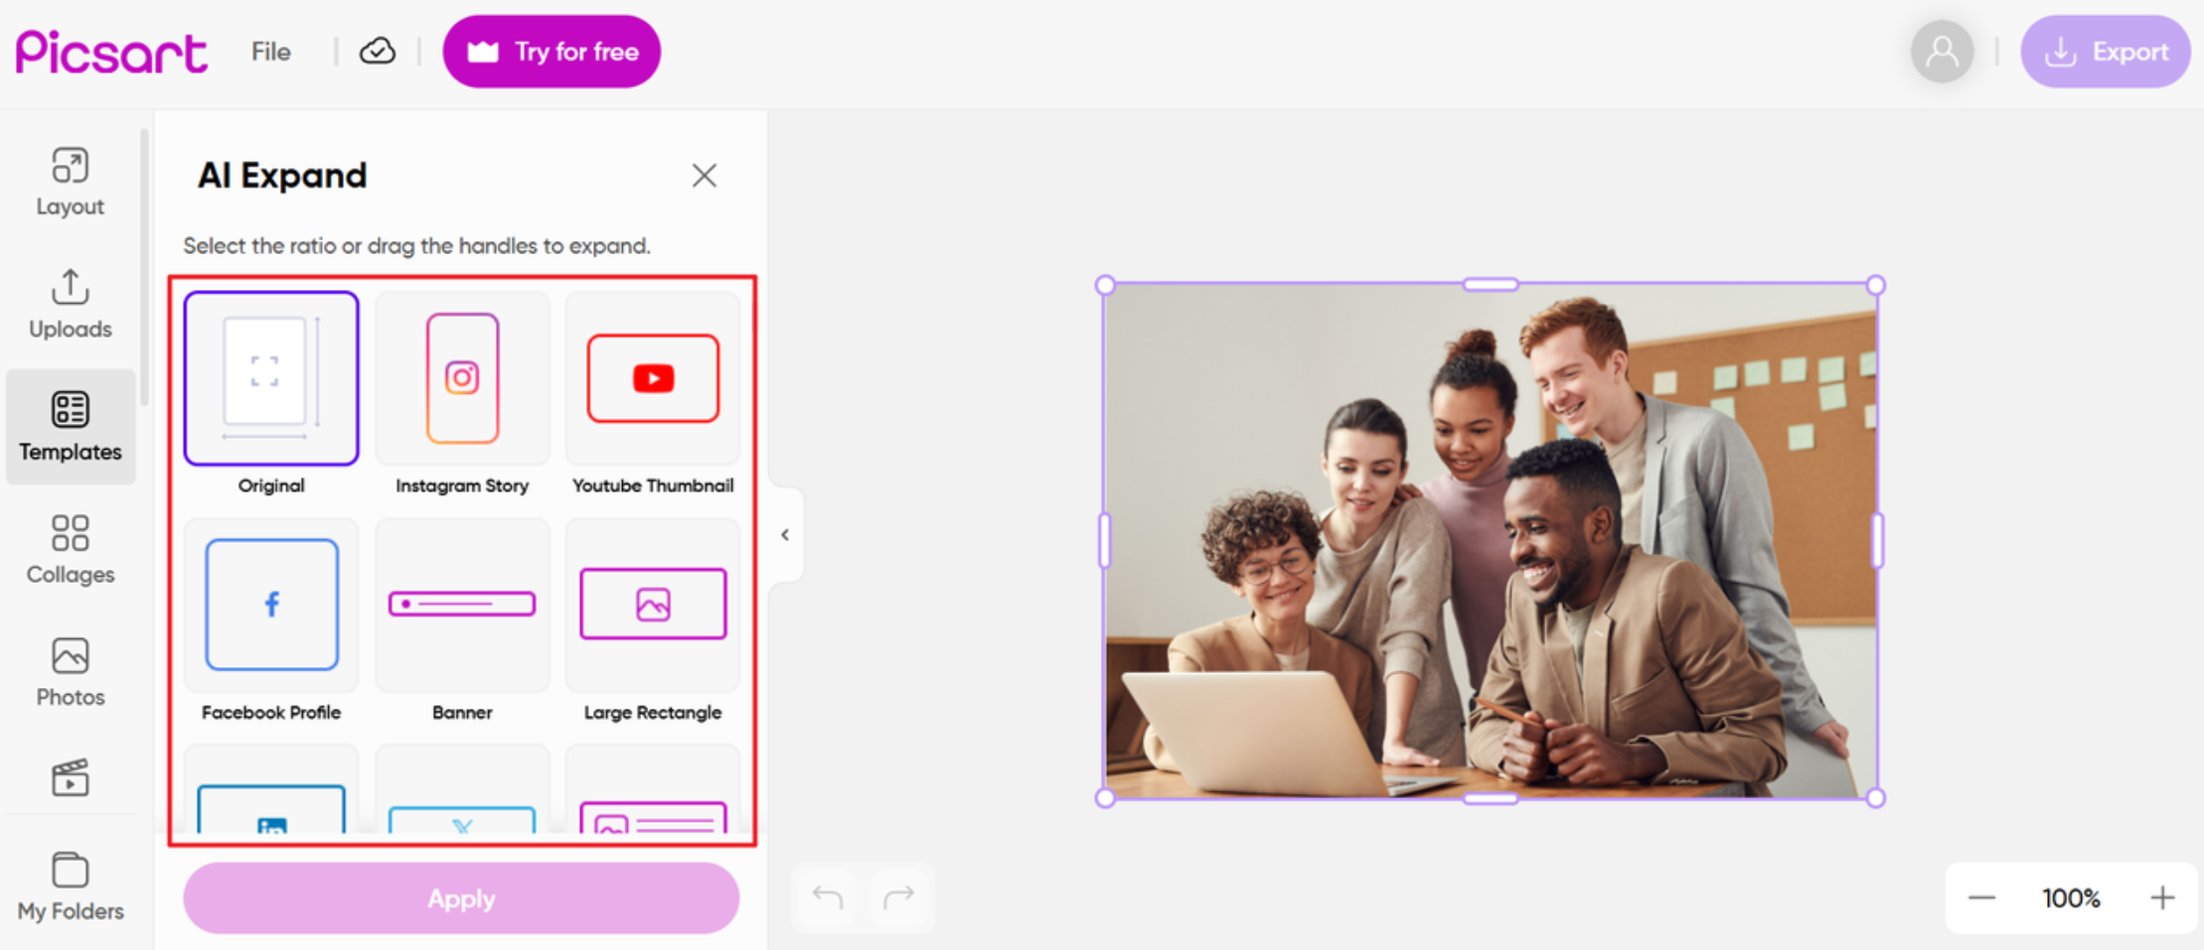Select the Facebook Profile ratio

(x=270, y=606)
